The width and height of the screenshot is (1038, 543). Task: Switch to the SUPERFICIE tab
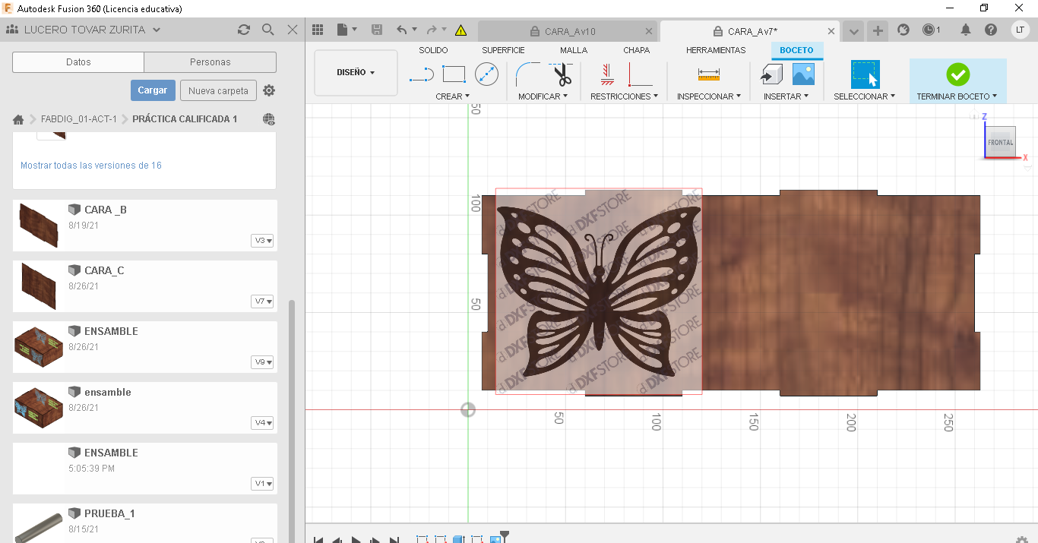(x=503, y=50)
